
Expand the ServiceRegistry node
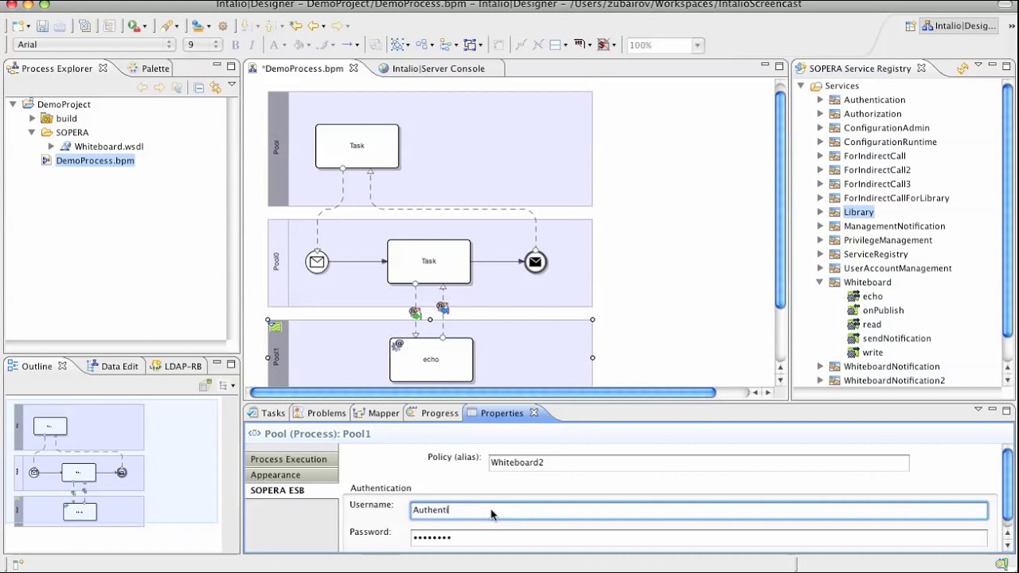click(820, 254)
